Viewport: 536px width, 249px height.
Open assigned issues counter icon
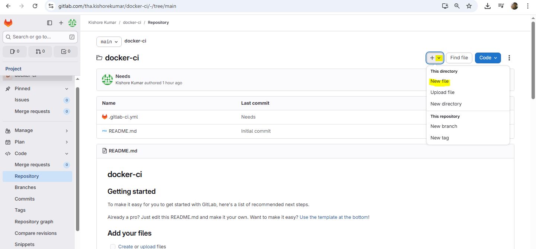coord(15,51)
